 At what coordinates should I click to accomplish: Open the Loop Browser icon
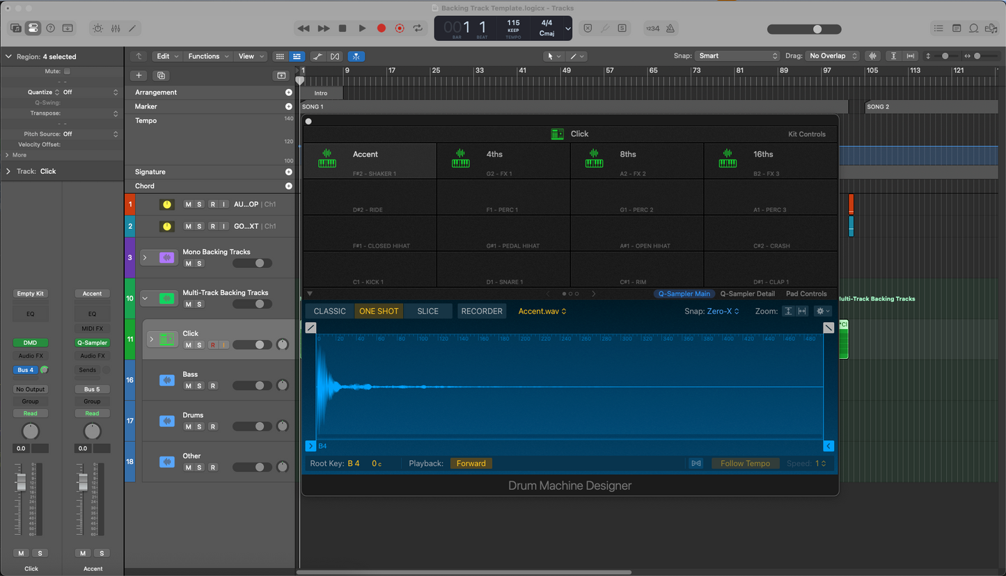point(974,29)
